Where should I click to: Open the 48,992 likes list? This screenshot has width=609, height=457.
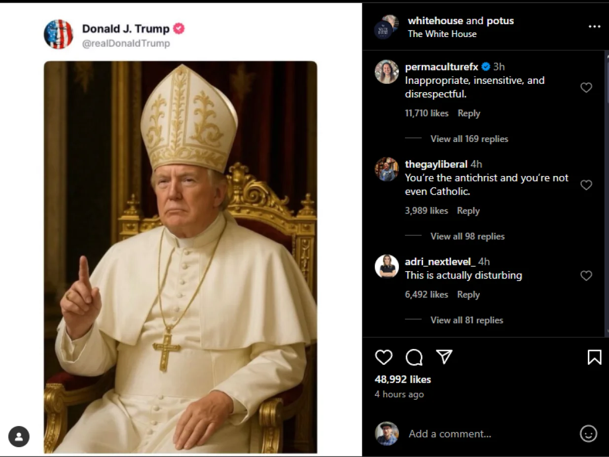402,379
